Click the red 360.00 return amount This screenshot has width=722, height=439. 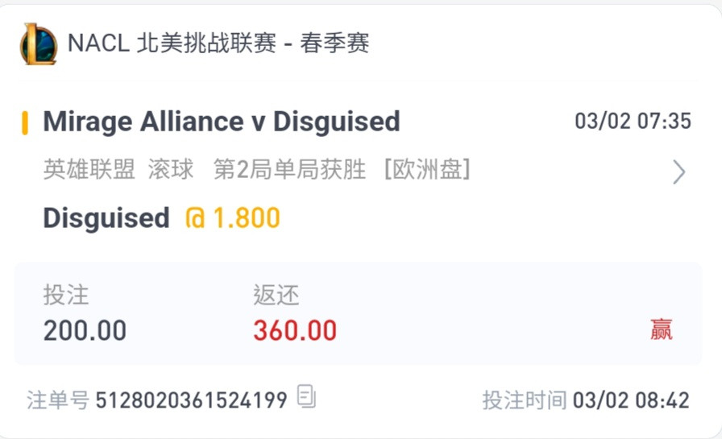point(295,330)
